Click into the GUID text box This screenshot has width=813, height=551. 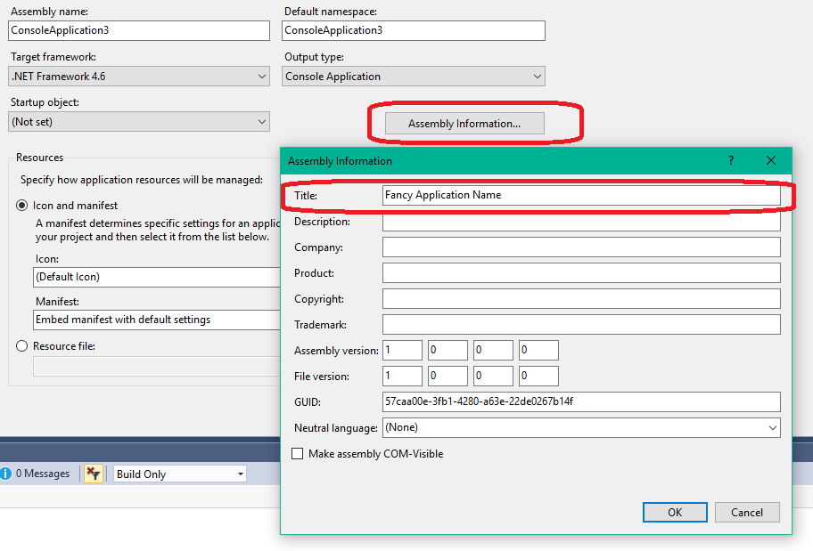tap(581, 401)
